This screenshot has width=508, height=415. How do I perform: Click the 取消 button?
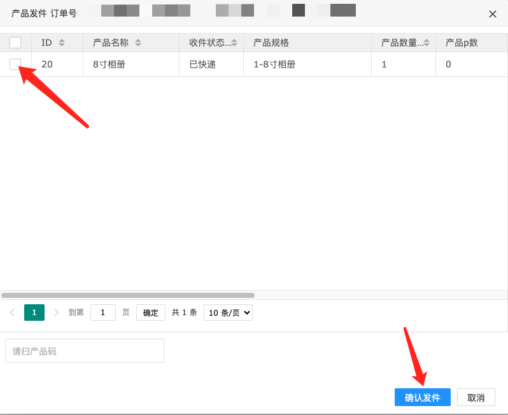[476, 397]
